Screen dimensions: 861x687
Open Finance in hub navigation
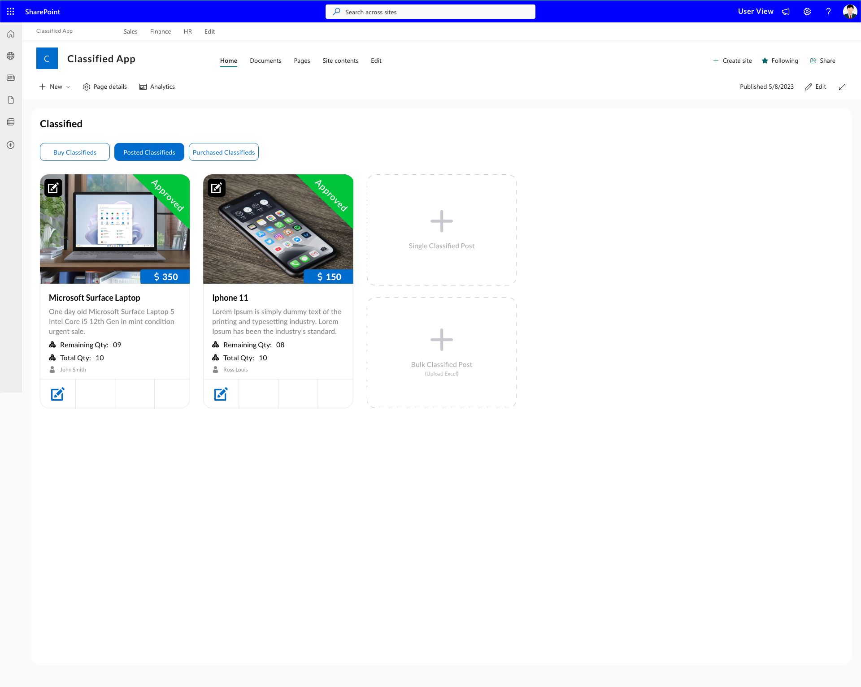pyautogui.click(x=161, y=32)
